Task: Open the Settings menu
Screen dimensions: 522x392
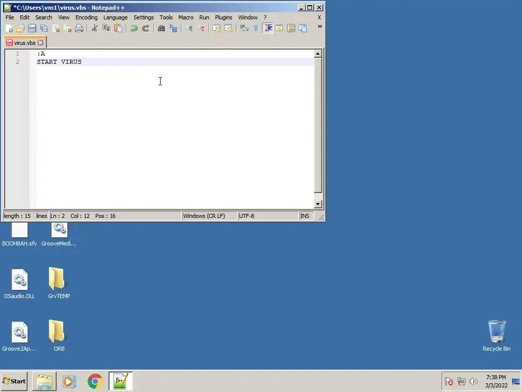Action: (x=143, y=17)
